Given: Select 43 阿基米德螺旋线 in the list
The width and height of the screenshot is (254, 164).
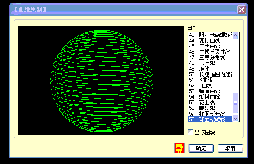Looking at the screenshot, I should click(210, 35).
